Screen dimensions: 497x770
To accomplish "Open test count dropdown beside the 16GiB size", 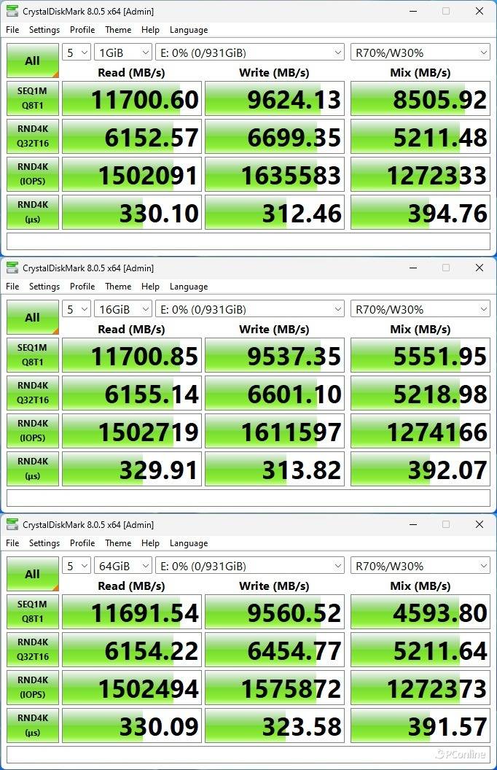I will tap(77, 309).
